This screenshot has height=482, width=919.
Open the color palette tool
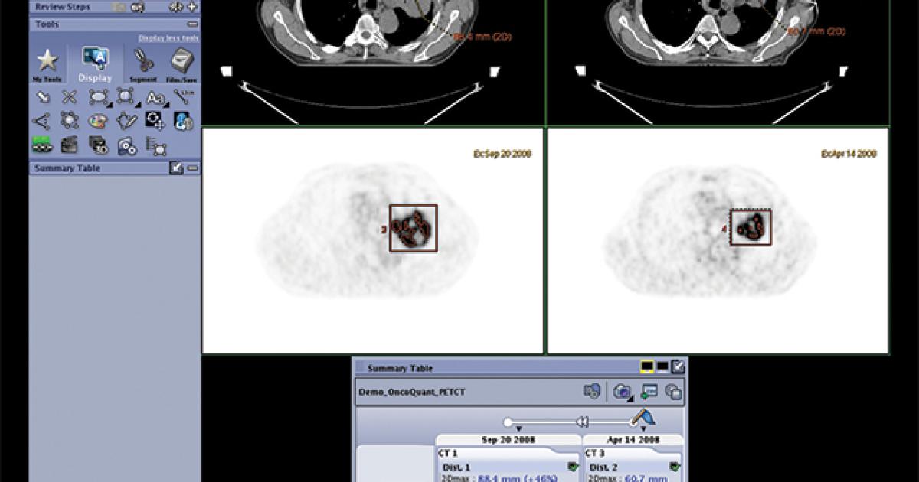click(x=97, y=119)
